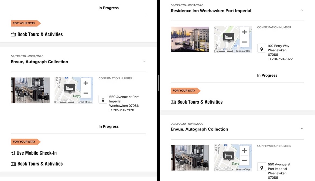Click hotel bed marker on Residence Inn map
The height and width of the screenshot is (181, 315).
[x=229, y=37]
